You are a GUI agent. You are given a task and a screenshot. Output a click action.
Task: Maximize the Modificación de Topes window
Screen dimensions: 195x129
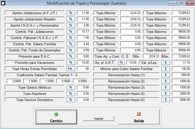pos(181,3)
